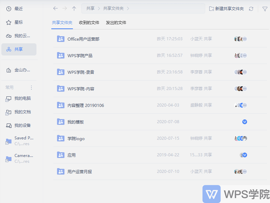Click the 2020-07-15 date cell
Viewport: 270px width, 203px height.
pyautogui.click(x=168, y=138)
